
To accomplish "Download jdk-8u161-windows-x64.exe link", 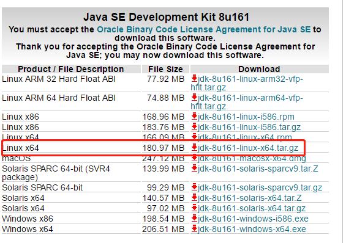I will [252, 229].
